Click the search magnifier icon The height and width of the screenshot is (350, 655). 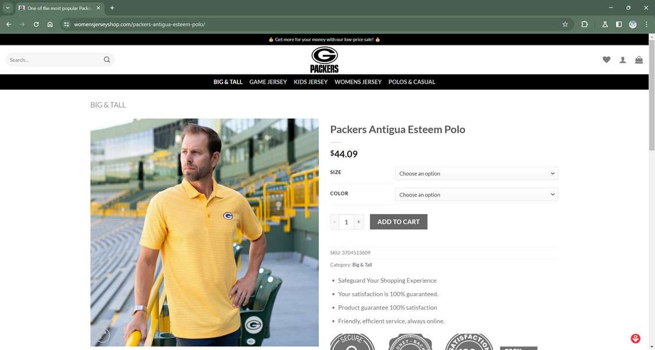pyautogui.click(x=107, y=60)
